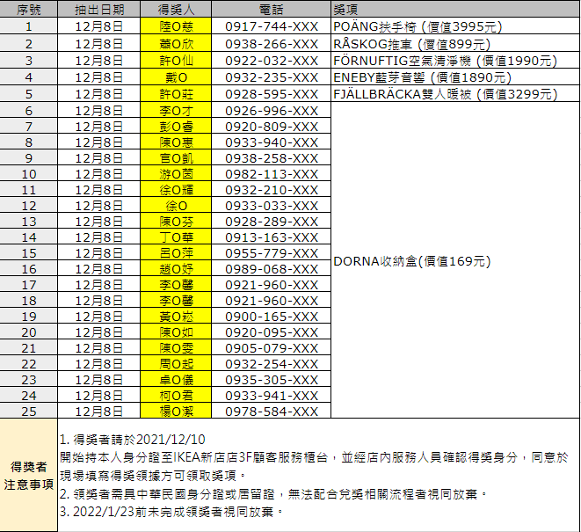Image resolution: width=581 pixels, height=532 pixels.
Task: Click phone number 0978-584-XXX
Action: pos(272,411)
